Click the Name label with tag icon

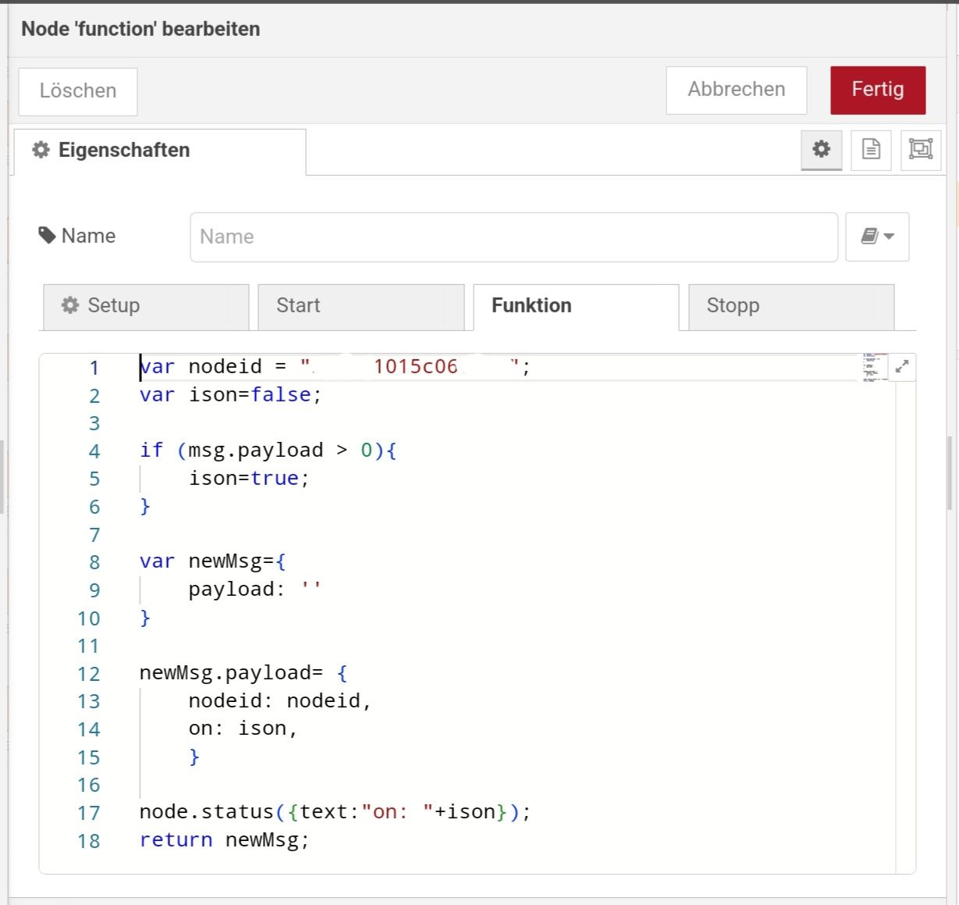[76, 236]
